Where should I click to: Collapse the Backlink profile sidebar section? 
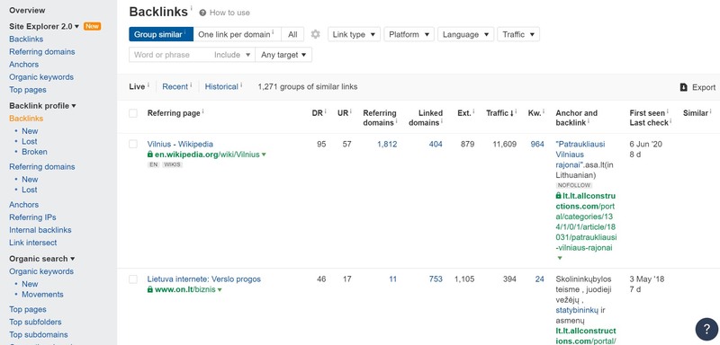click(42, 106)
